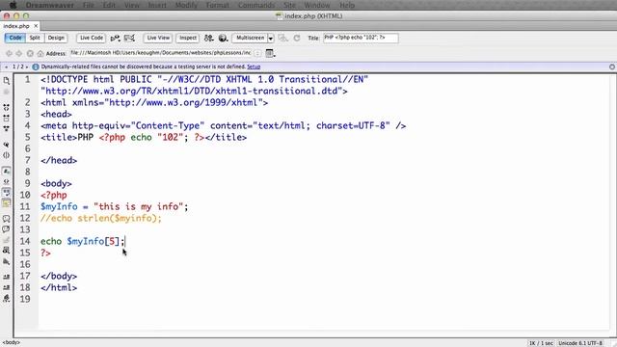Click the Home icon beside Address
The image size is (617, 347).
[x=40, y=53]
